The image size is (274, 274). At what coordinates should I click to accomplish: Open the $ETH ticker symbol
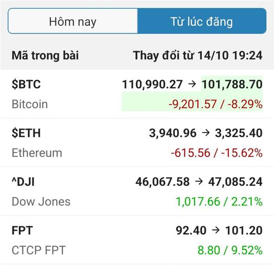click(26, 133)
